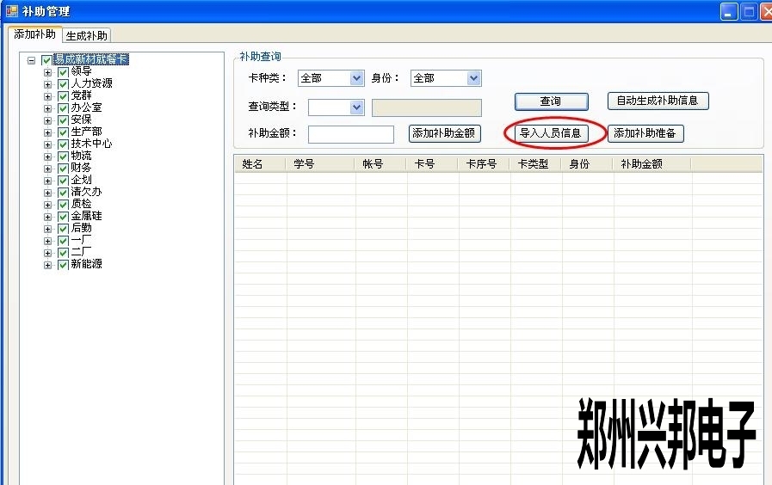
Task: Sort by the 姓名 column header
Action: click(x=261, y=164)
